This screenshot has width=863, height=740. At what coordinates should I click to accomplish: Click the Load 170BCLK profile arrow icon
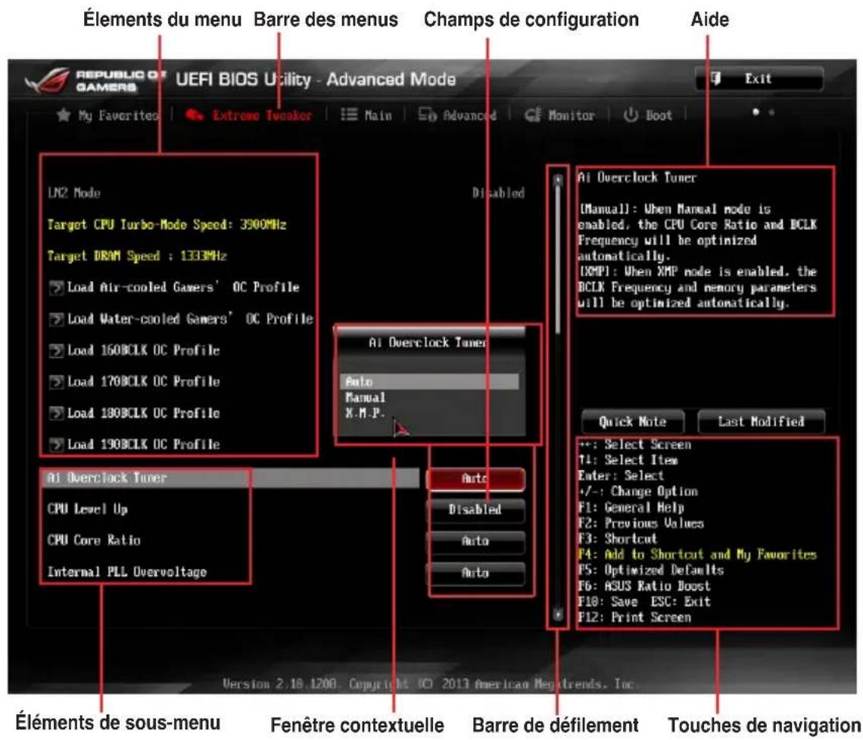tap(56, 382)
